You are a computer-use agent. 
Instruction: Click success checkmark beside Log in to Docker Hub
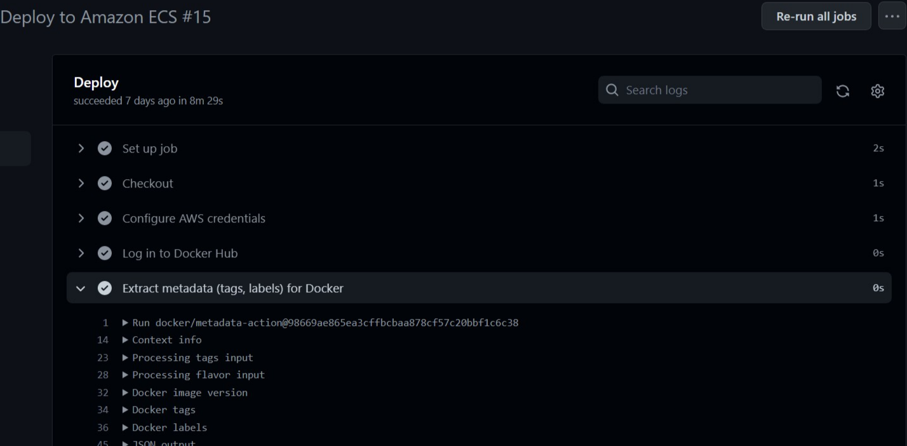[105, 253]
